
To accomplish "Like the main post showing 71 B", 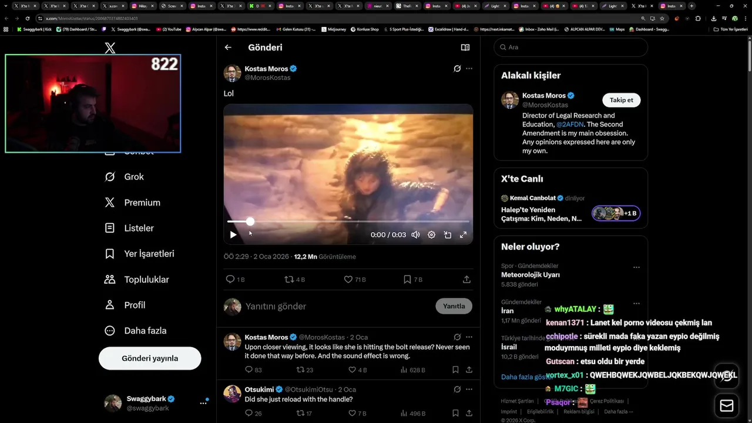I will [355, 280].
